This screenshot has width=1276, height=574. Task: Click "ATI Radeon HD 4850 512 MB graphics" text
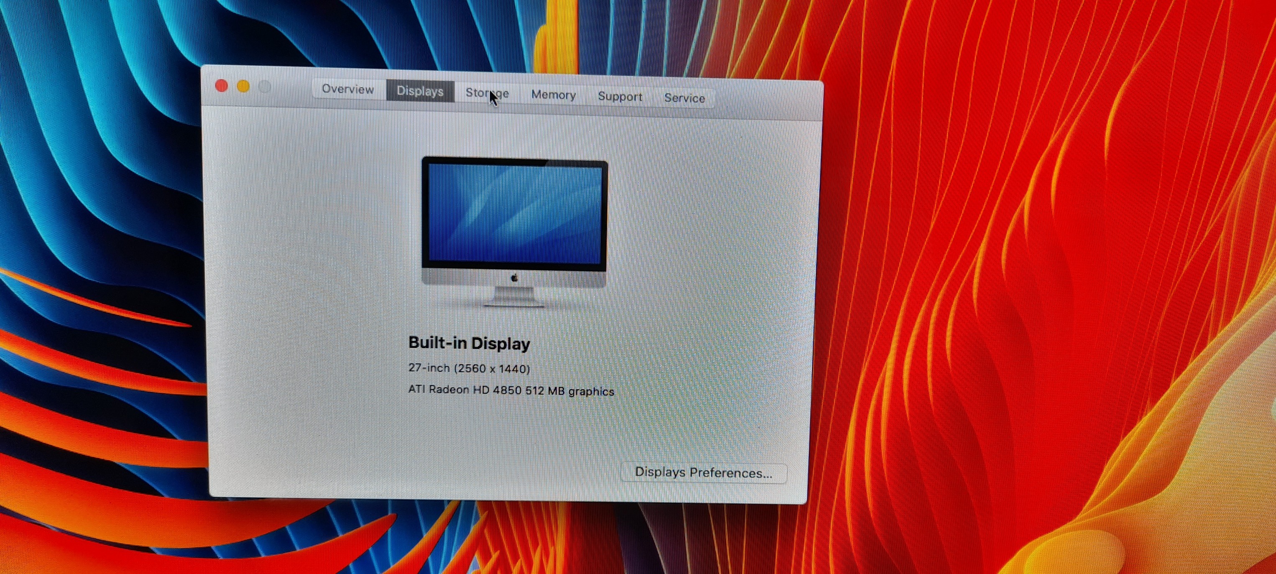511,391
